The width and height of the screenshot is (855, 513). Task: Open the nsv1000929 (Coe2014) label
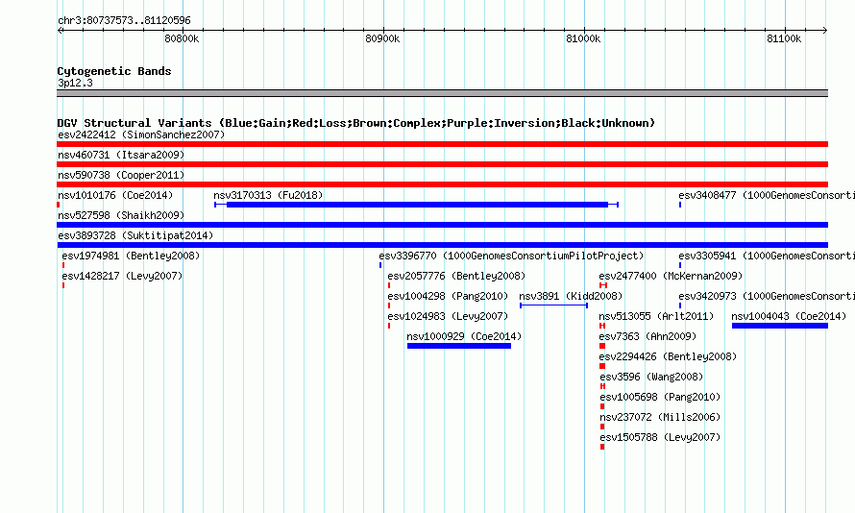click(464, 336)
